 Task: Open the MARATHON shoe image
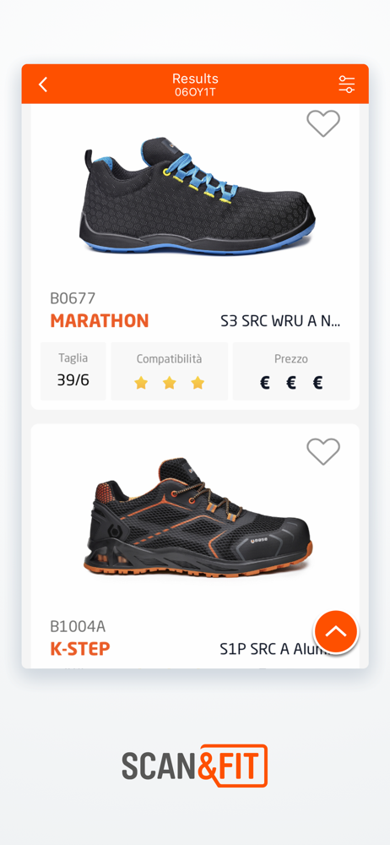coord(198,197)
